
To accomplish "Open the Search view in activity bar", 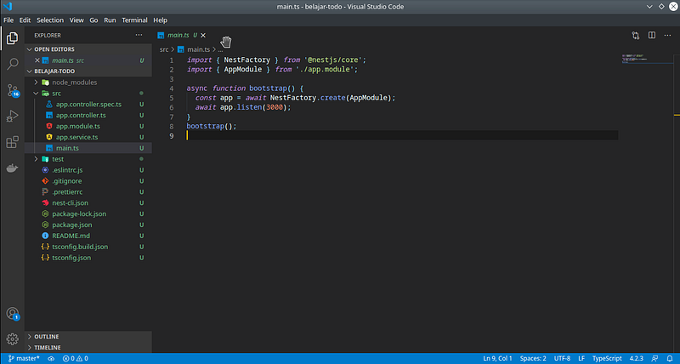I will point(12,64).
